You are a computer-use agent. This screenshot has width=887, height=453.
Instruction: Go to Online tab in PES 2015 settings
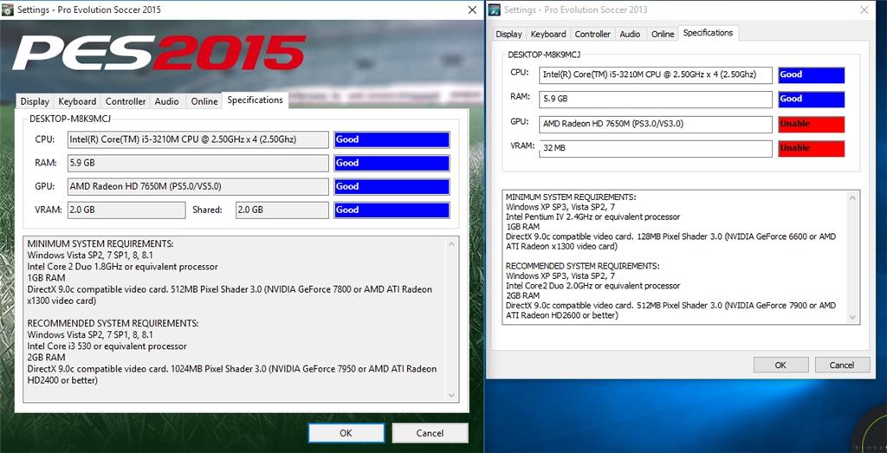click(204, 101)
